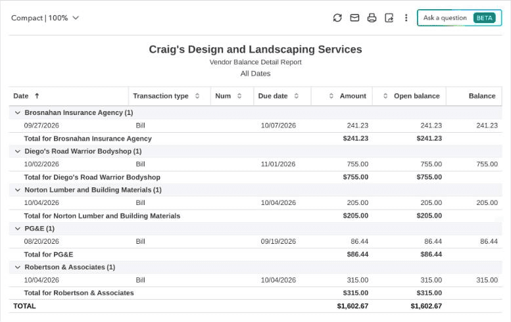Click the 09/19/2026 due date cell

278,242
